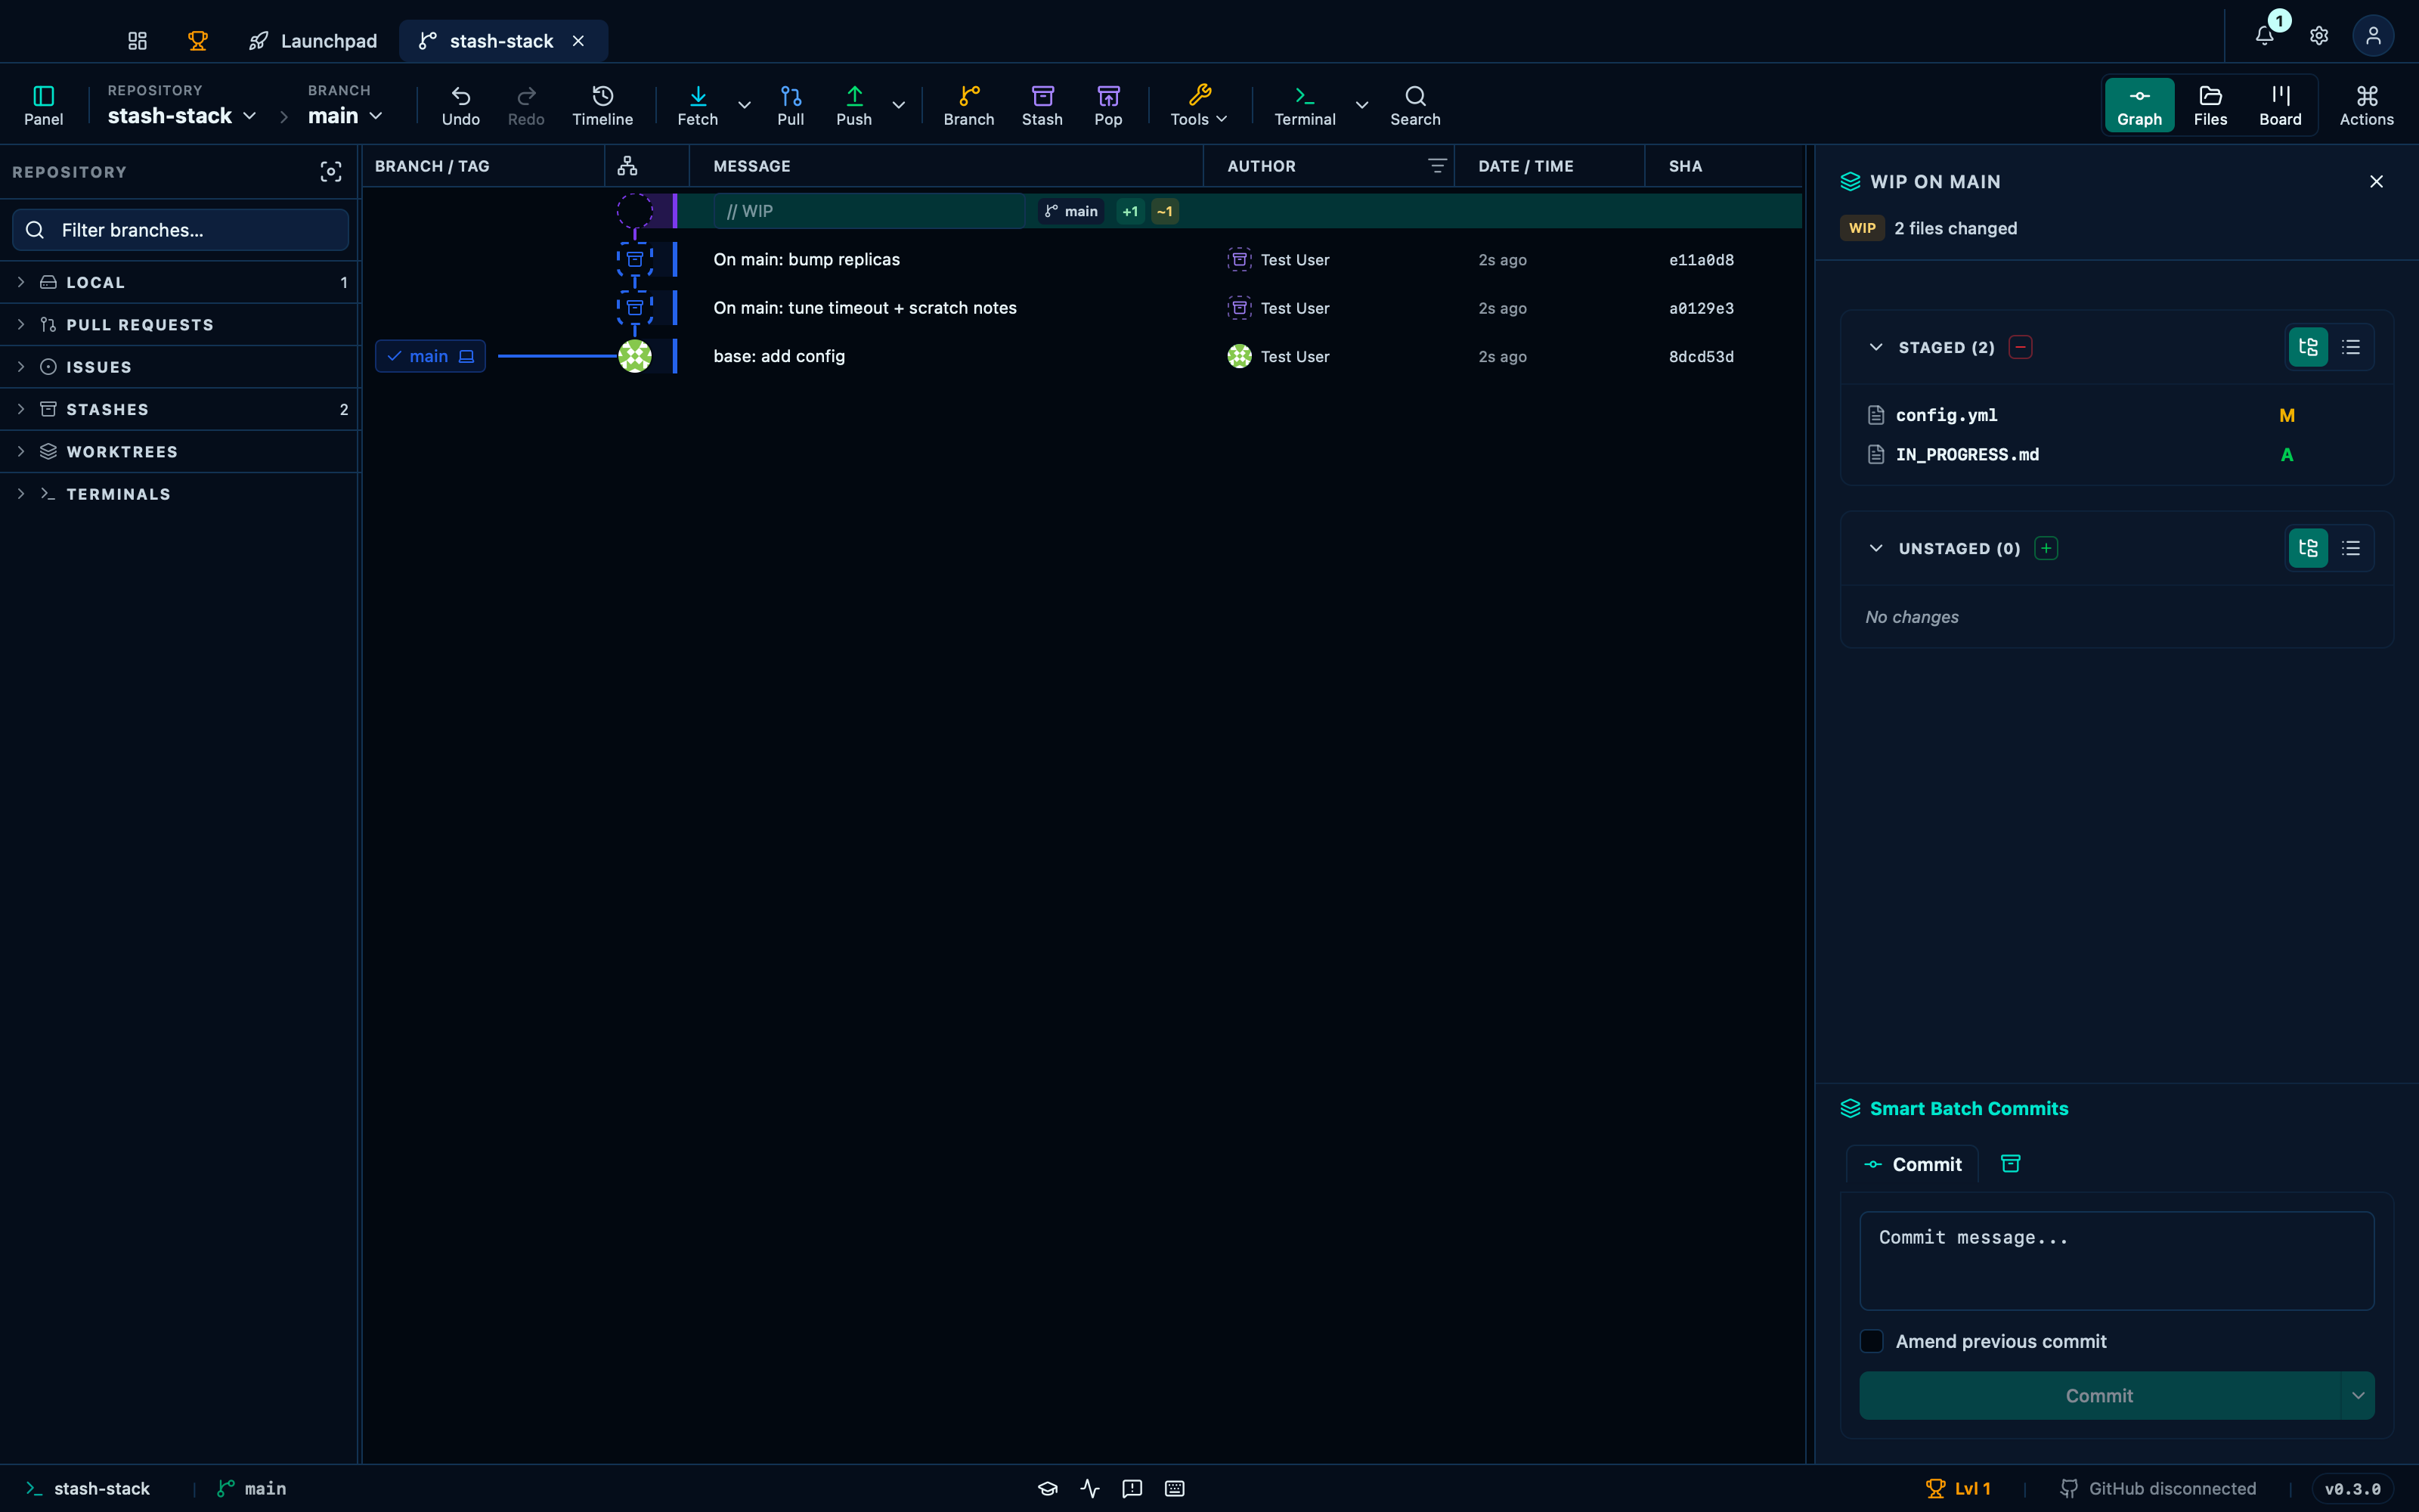Screen dimensions: 2419x1512
Task: Open the main branch dropdown
Action: coord(345,116)
